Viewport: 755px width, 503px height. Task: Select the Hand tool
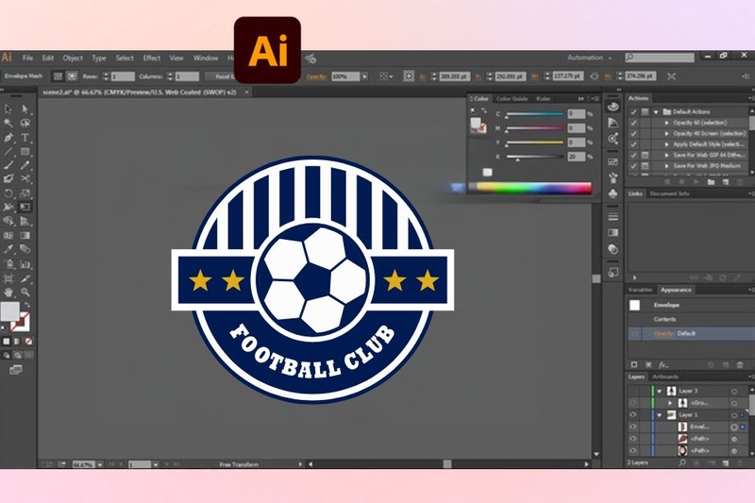coord(8,293)
